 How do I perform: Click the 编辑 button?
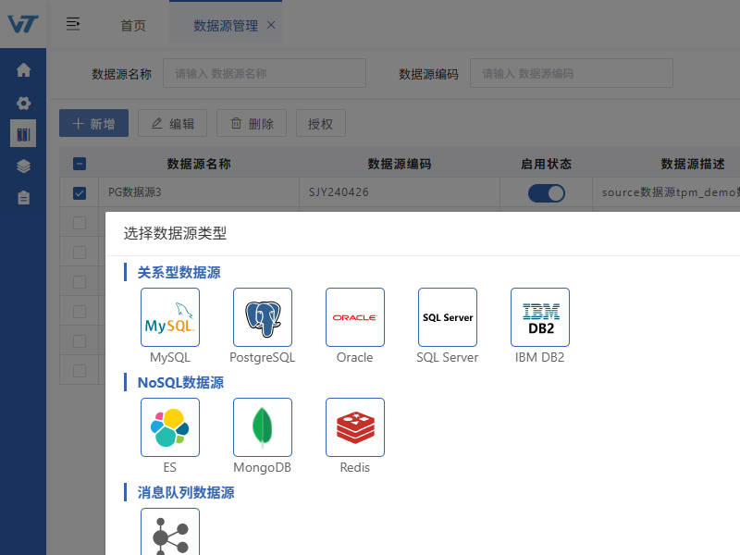pos(172,123)
